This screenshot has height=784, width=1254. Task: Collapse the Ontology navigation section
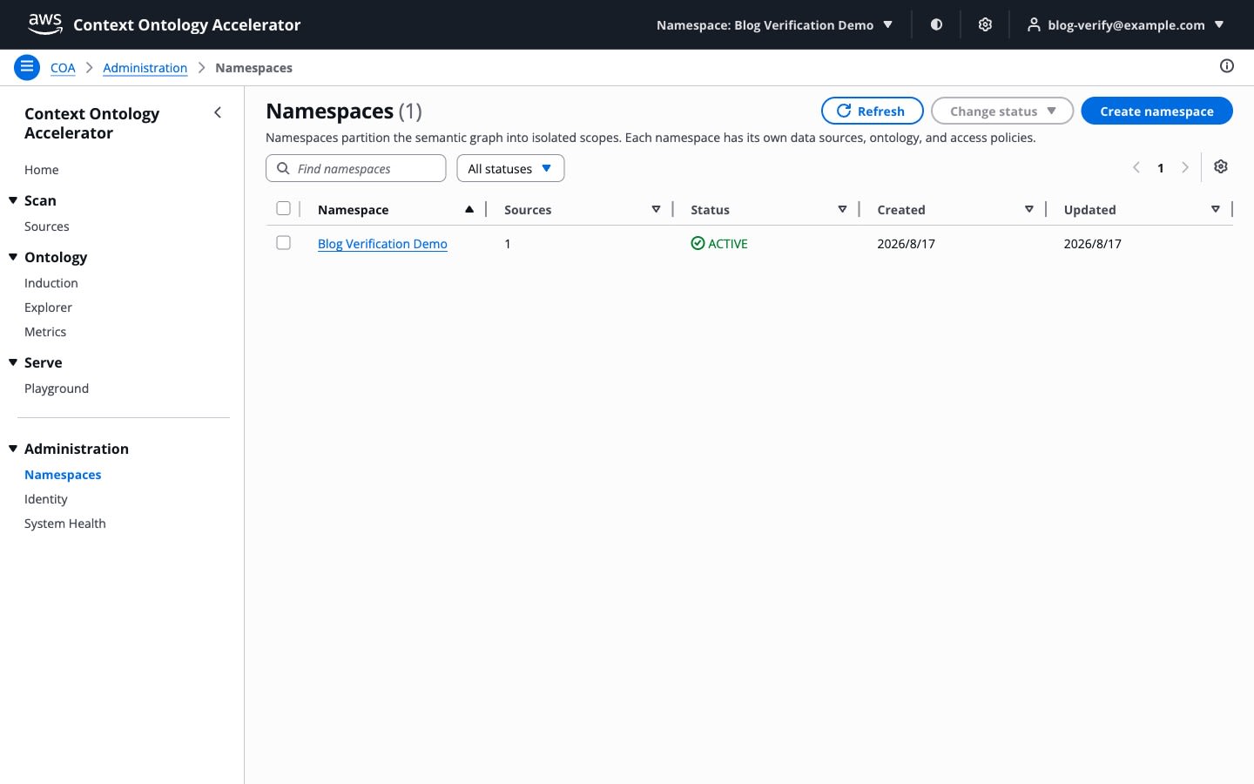click(13, 257)
